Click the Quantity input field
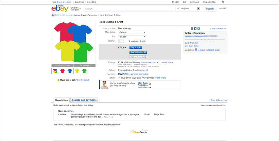This screenshot has height=141, width=279. pyautogui.click(x=121, y=41)
